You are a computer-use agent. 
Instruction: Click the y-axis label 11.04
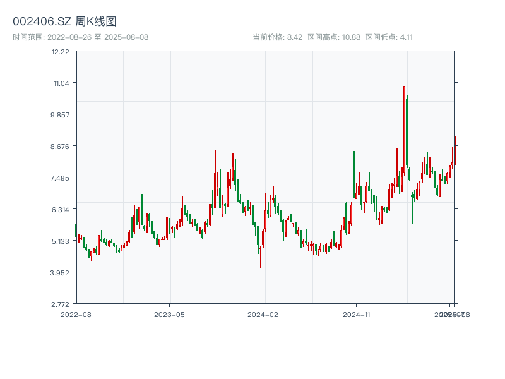(61, 83)
